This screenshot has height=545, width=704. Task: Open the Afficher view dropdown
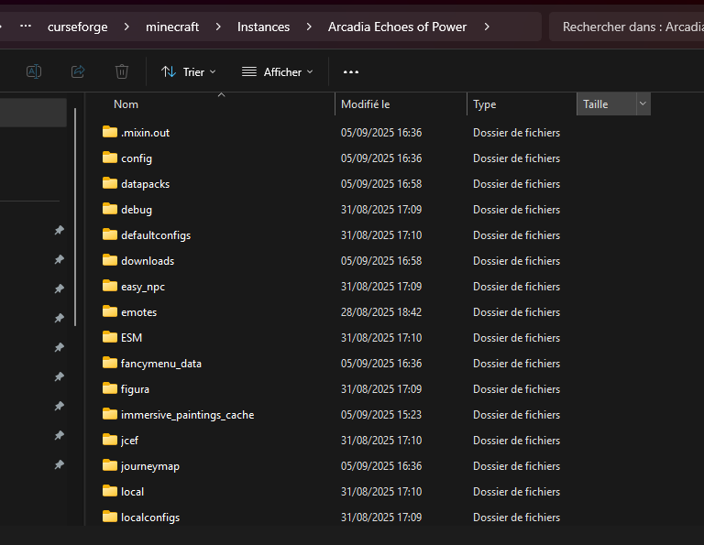(277, 71)
